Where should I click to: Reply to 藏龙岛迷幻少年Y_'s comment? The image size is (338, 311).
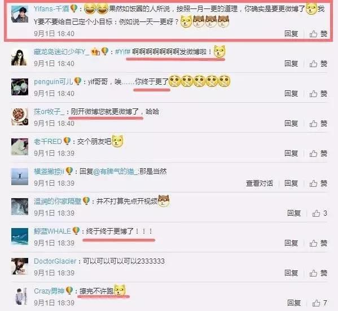point(291,64)
